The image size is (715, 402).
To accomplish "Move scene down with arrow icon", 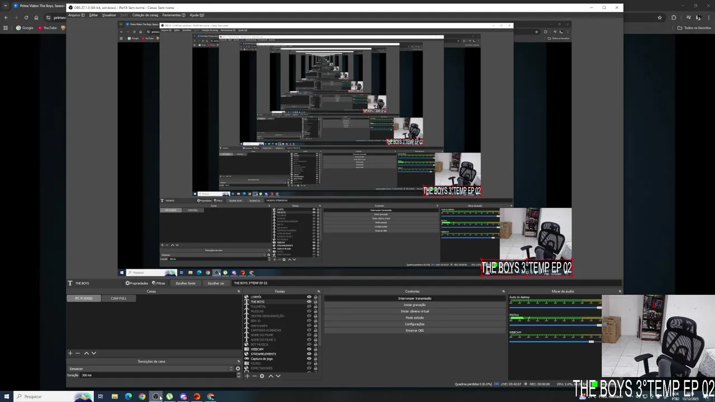I will click(x=93, y=353).
